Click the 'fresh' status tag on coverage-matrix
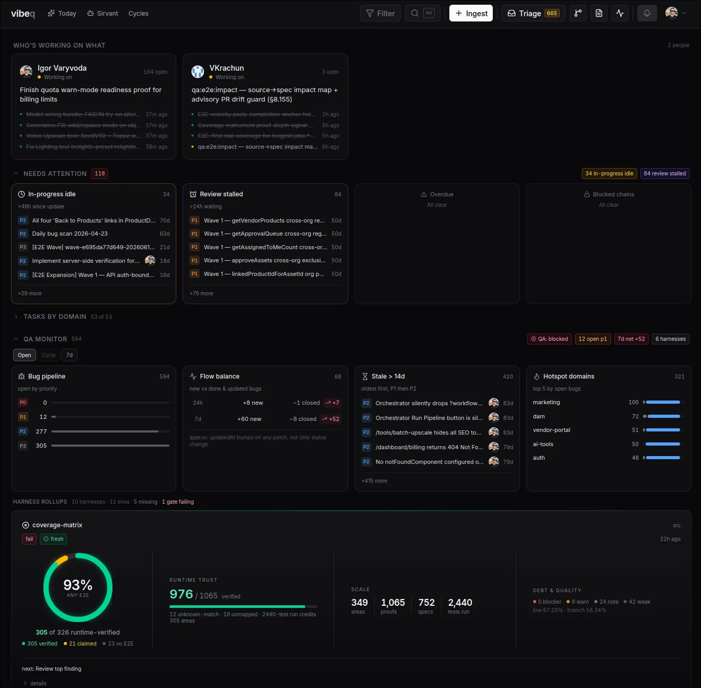The height and width of the screenshot is (688, 701). coord(53,539)
